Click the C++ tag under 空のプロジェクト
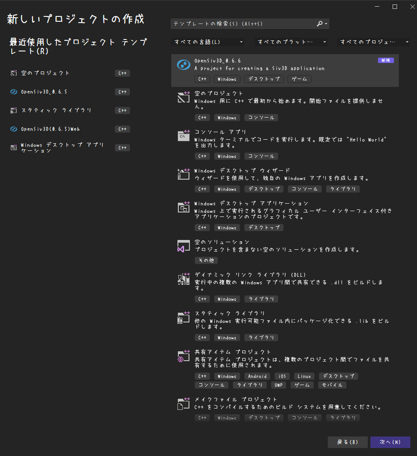The height and width of the screenshot is (456, 417). tap(202, 118)
